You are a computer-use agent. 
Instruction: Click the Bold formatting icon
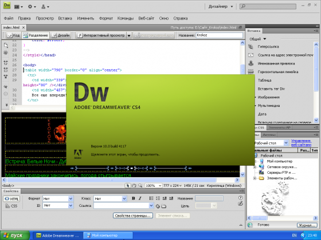point(134,198)
